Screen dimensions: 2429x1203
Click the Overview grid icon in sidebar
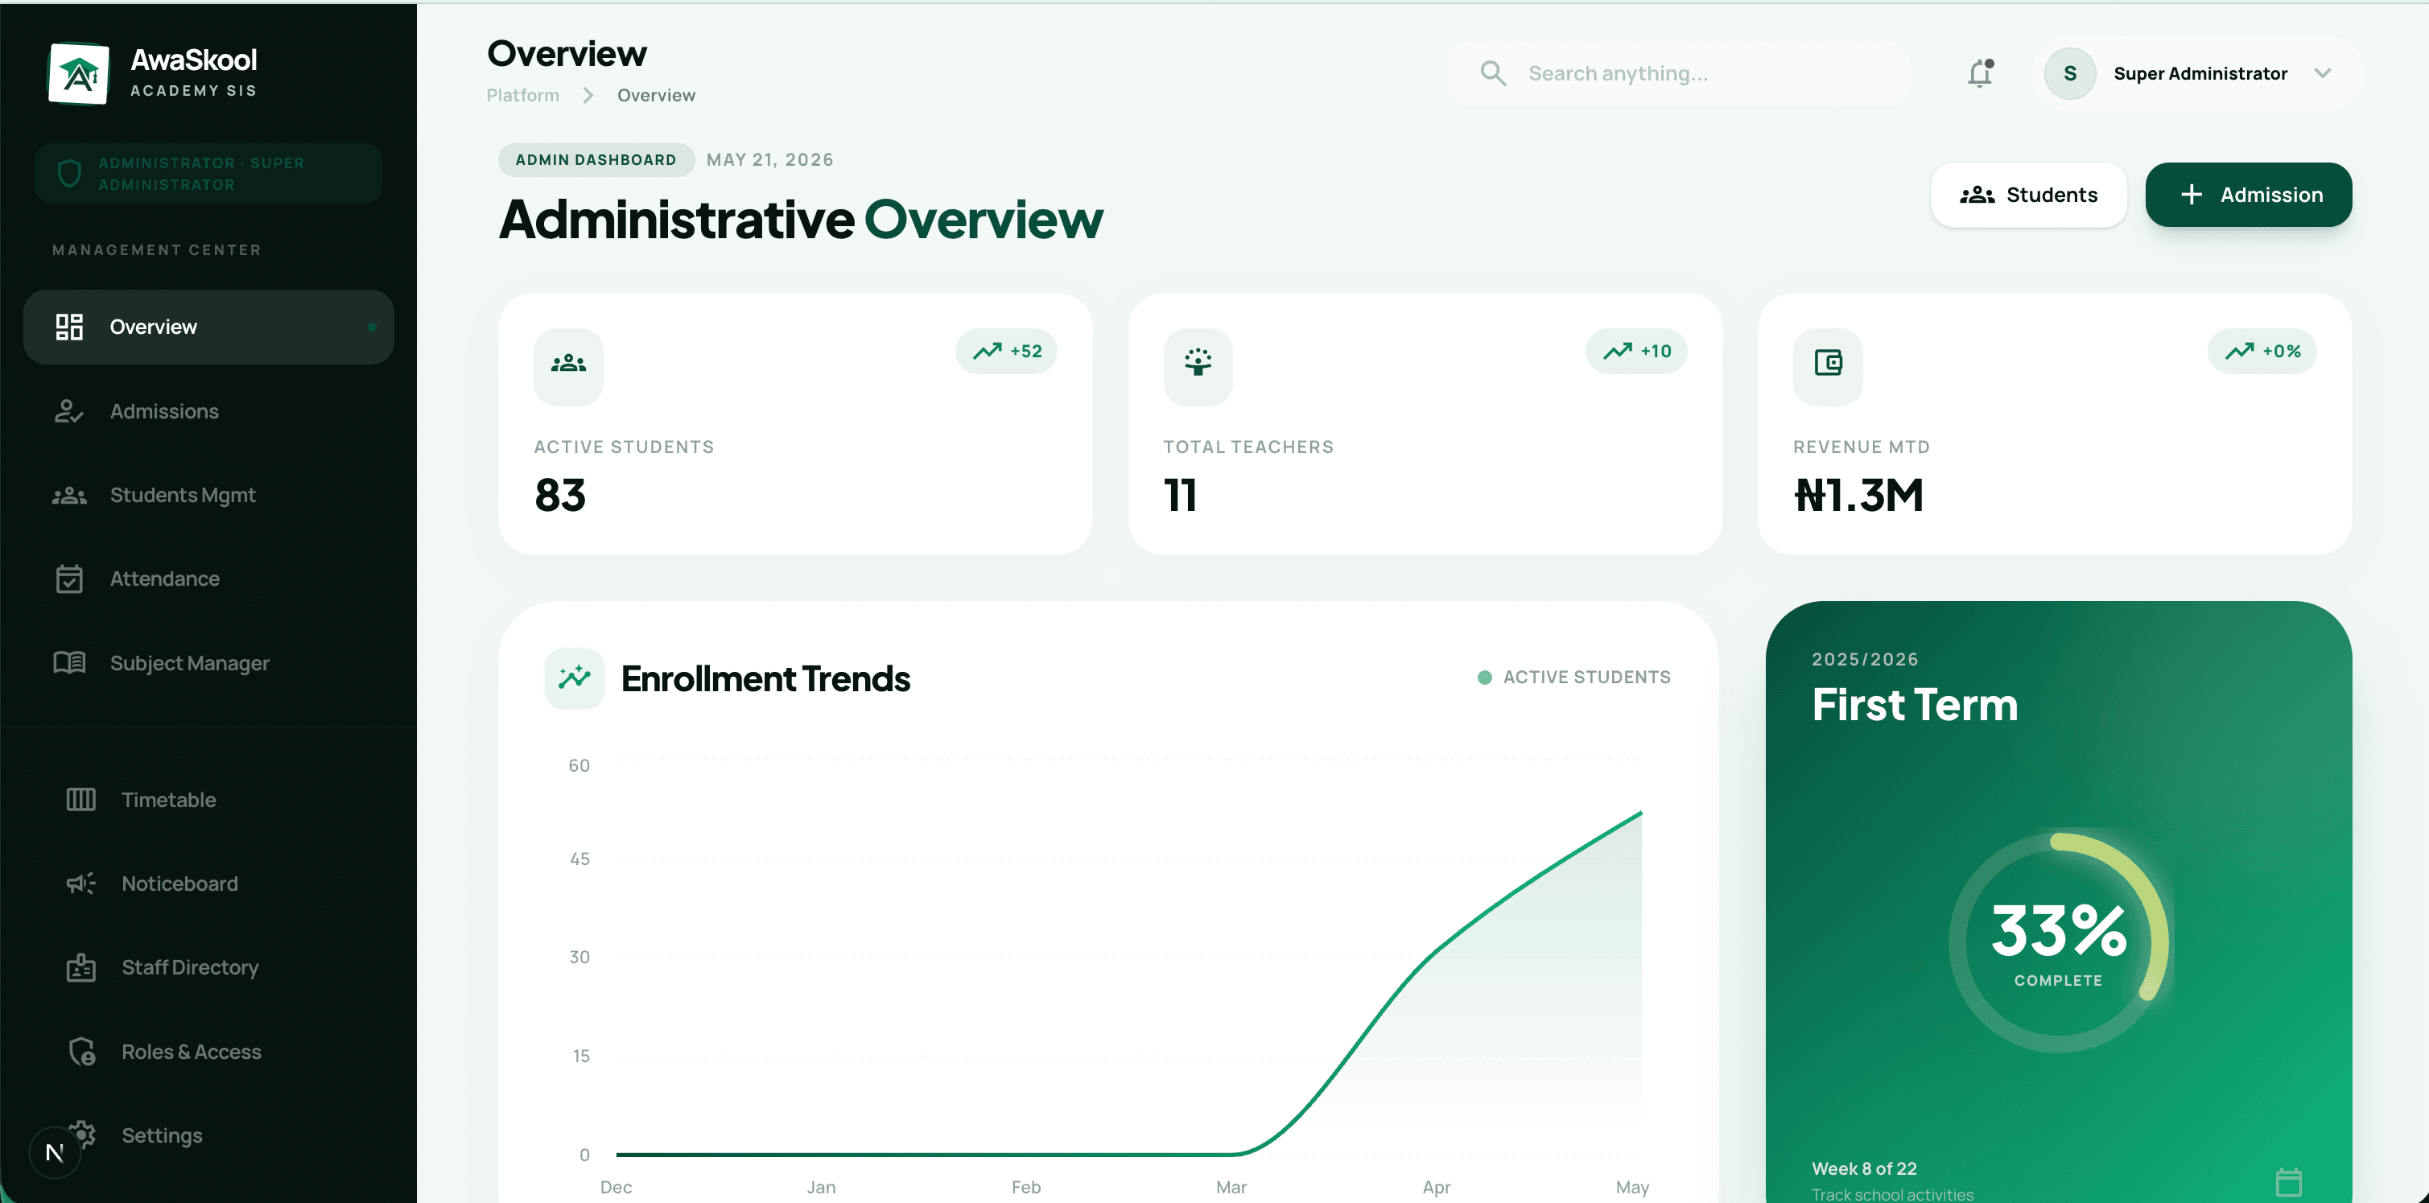click(69, 328)
